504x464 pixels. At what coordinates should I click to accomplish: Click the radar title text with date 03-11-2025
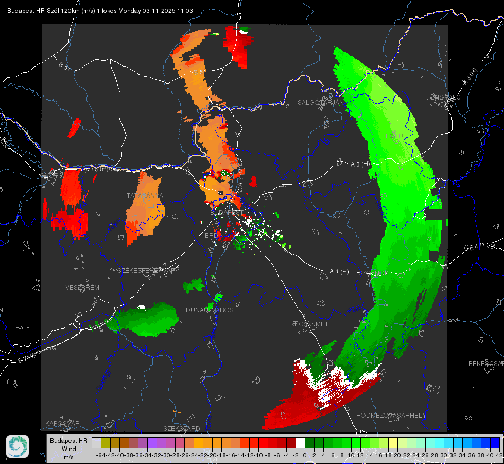click(100, 11)
